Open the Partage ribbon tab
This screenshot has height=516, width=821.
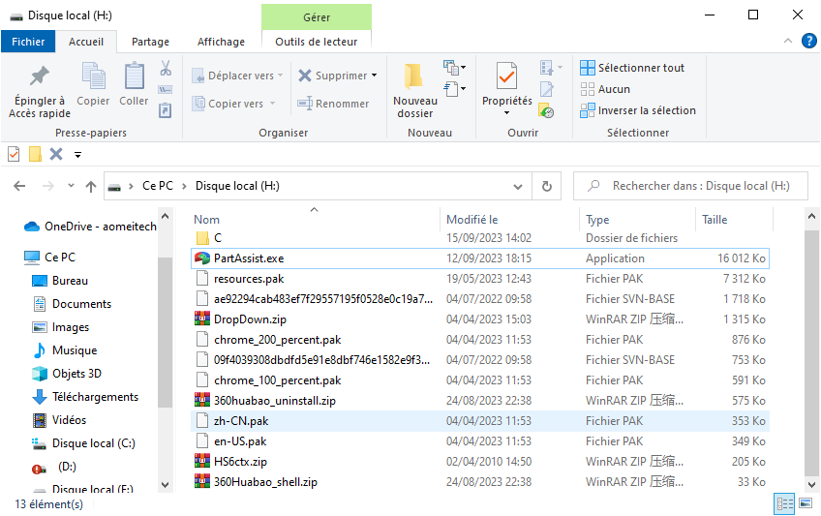point(150,42)
